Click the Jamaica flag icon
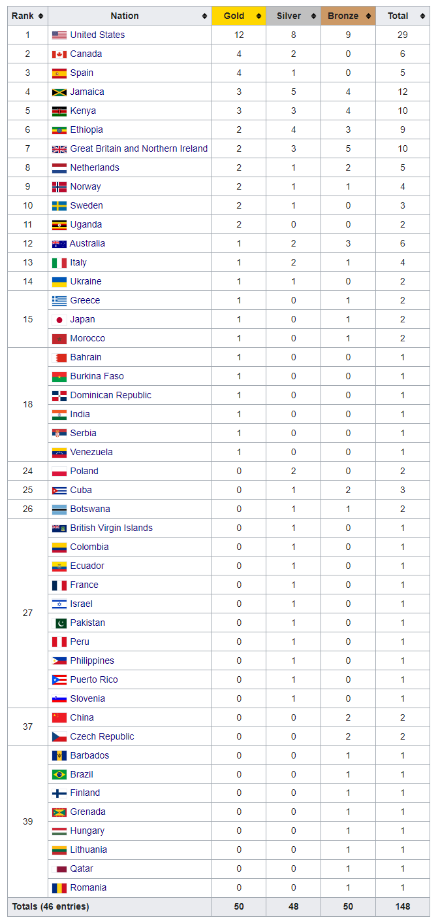 click(59, 92)
